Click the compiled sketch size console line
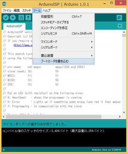The height and width of the screenshot is (154, 128). click(x=53, y=131)
